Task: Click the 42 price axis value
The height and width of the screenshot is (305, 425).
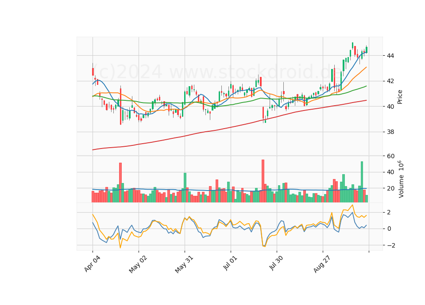Action: pos(390,81)
